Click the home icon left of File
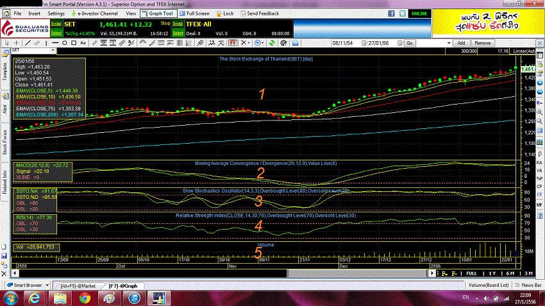545x306 pixels. pos(6,13)
